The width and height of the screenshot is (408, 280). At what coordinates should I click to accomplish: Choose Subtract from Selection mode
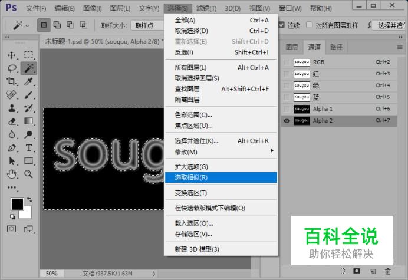pyautogui.click(x=70, y=25)
